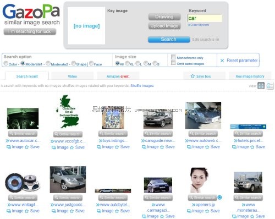Enable Monochrome only checkbox
Viewport: 275px width, 219px height.
click(x=173, y=57)
